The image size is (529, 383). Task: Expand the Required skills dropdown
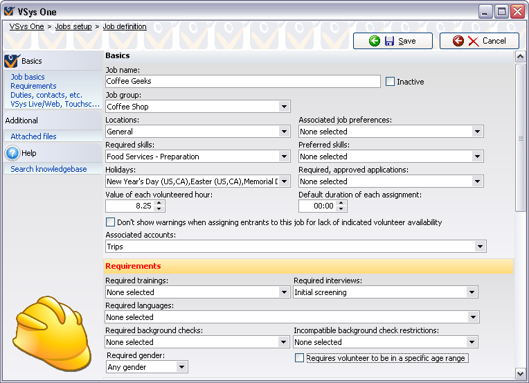[x=284, y=157]
